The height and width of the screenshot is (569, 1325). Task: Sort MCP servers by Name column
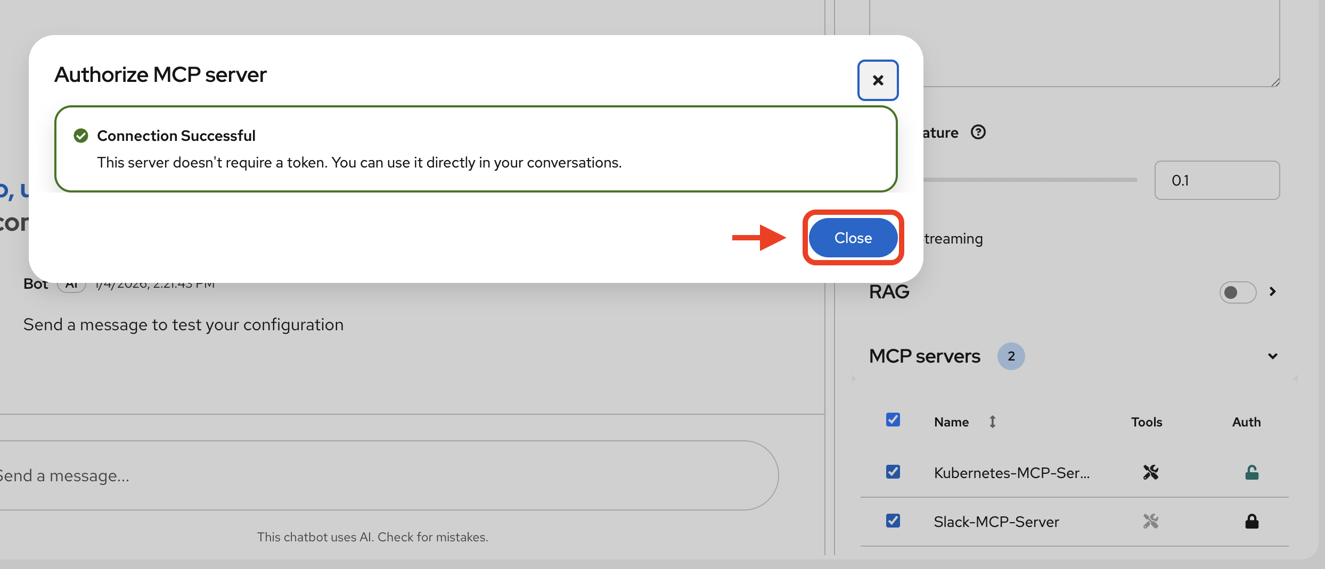click(992, 422)
